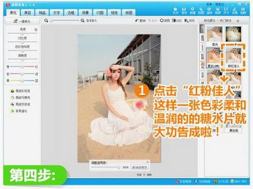The width and height of the screenshot is (253, 189).
Task: Select the top effect category side tab
Action: pyautogui.click(x=202, y=29)
